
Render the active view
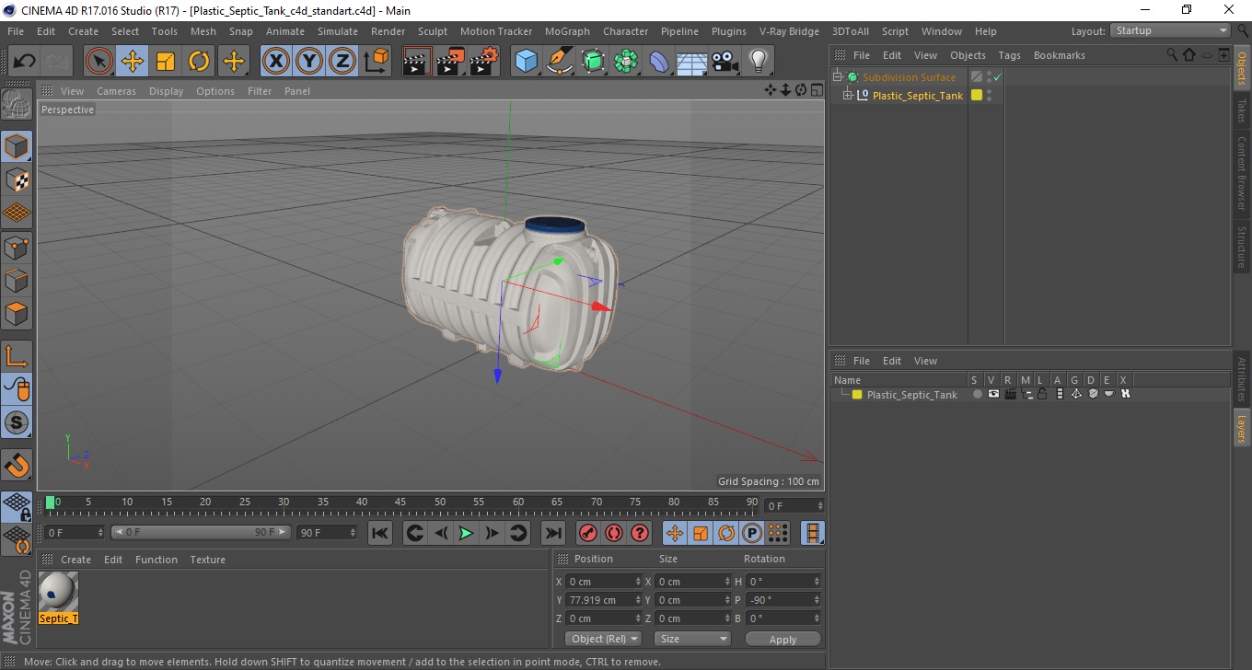[417, 62]
